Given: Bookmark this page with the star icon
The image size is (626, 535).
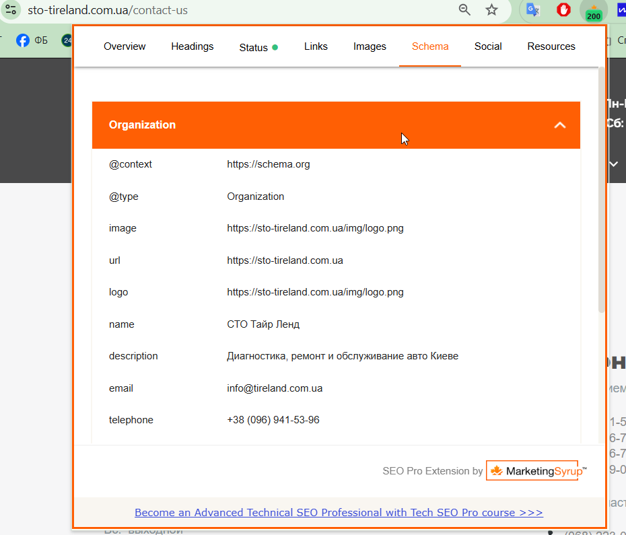Looking at the screenshot, I should pos(491,9).
